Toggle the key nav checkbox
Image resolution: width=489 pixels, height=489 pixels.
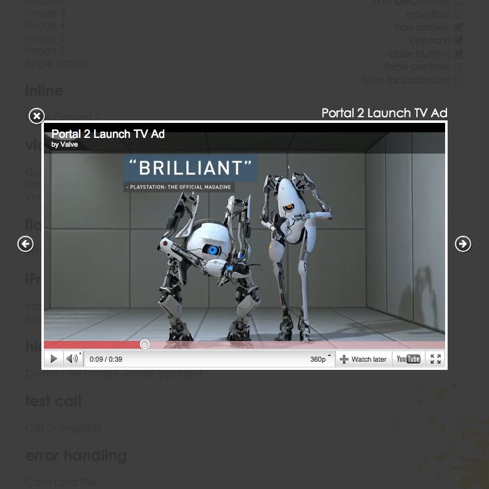(x=458, y=40)
